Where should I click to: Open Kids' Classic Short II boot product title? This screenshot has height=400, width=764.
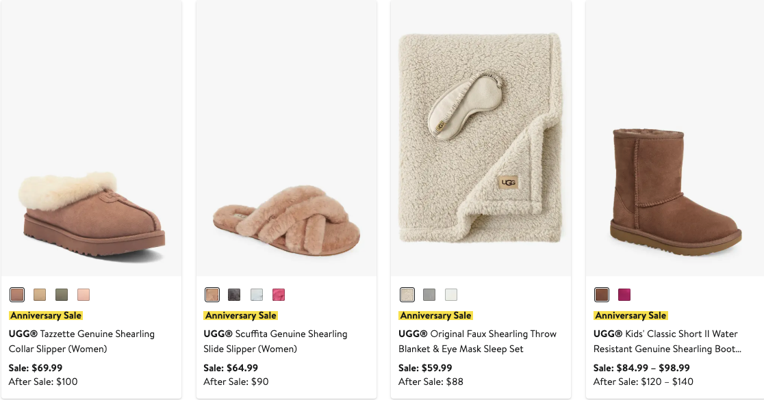(x=667, y=341)
